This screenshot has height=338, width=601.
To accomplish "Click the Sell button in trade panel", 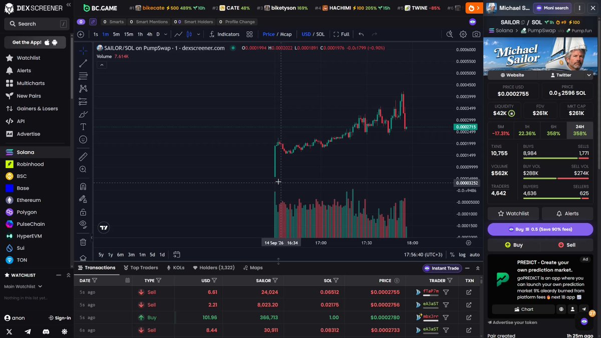I will tap(567, 245).
